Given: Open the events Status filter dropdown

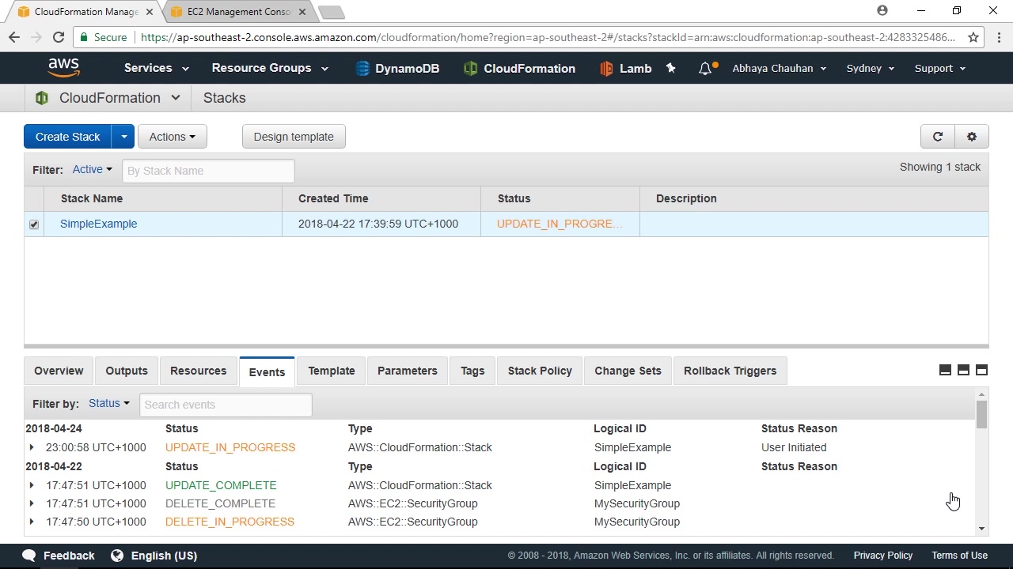Looking at the screenshot, I should tap(109, 403).
